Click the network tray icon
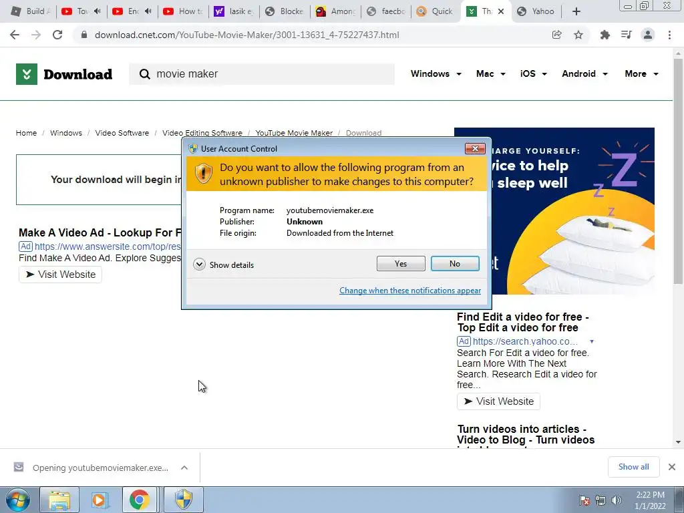Image resolution: width=684 pixels, height=513 pixels. pyautogui.click(x=601, y=500)
